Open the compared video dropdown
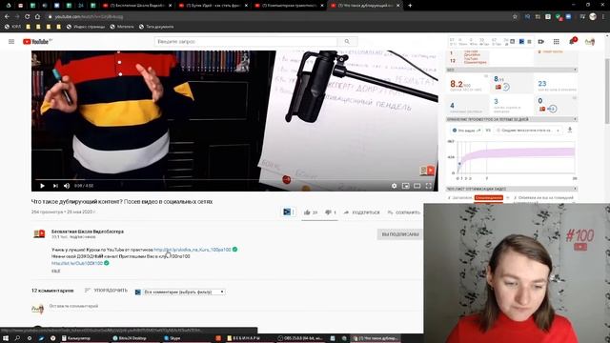The height and width of the screenshot is (343, 610). point(528,131)
